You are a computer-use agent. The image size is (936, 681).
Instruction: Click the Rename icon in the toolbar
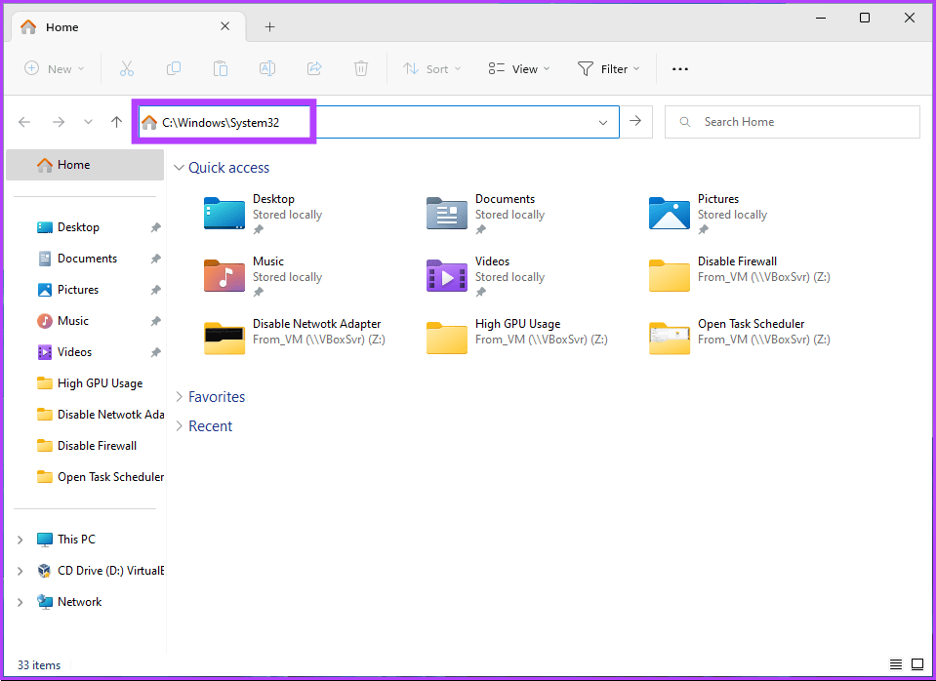pyautogui.click(x=267, y=68)
